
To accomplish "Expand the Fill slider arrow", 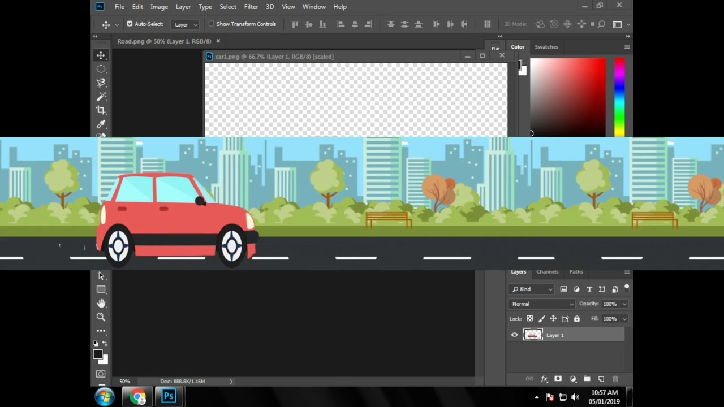I will 624,319.
